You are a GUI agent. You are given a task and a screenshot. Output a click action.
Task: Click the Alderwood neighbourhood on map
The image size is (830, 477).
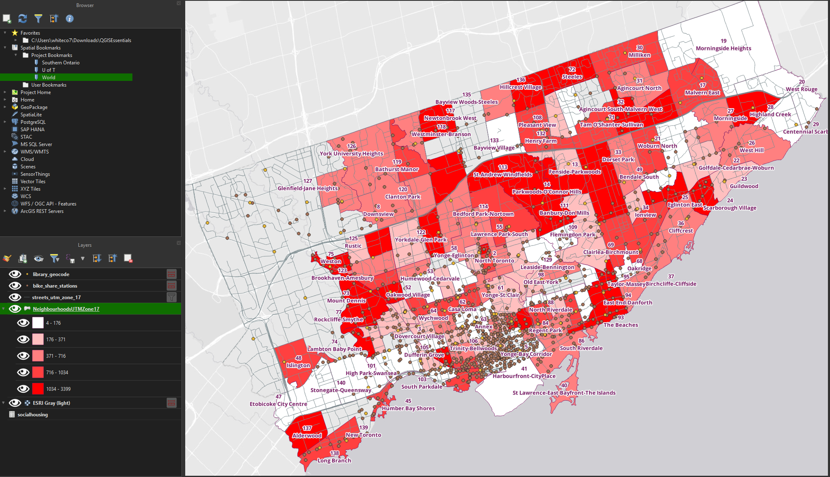tap(307, 435)
